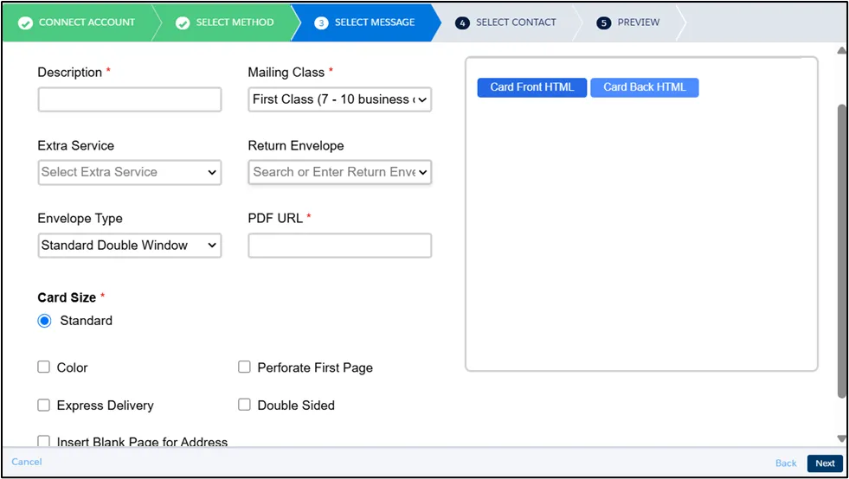Viewport: 849px width, 479px height.
Task: Check the Express Delivery option
Action: pyautogui.click(x=44, y=406)
